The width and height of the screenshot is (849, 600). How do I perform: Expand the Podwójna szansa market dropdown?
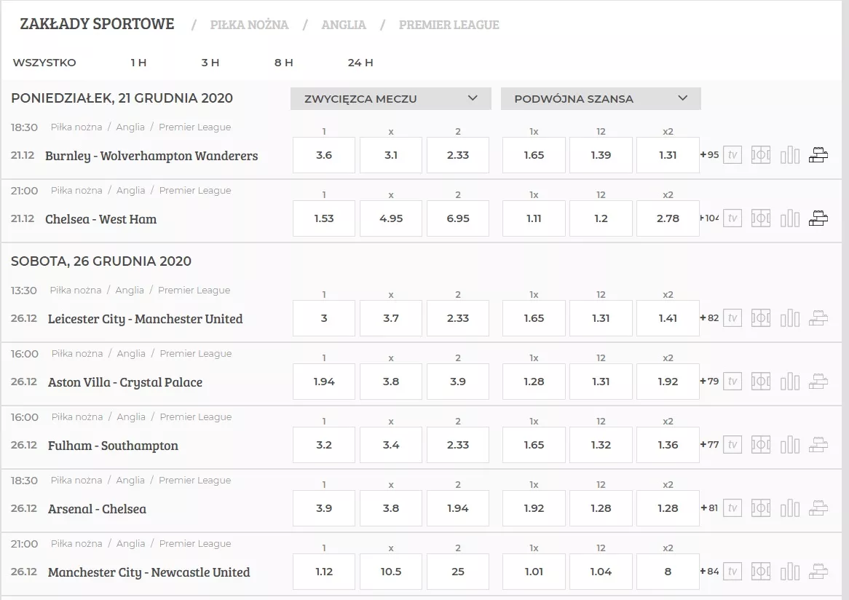601,98
